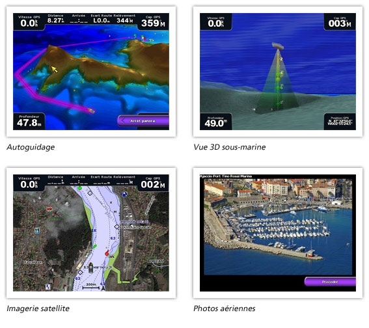This screenshot has width=369, height=328.
Task: Select the yellow arrow cursor on the 3D island
Action: pyautogui.click(x=54, y=69)
